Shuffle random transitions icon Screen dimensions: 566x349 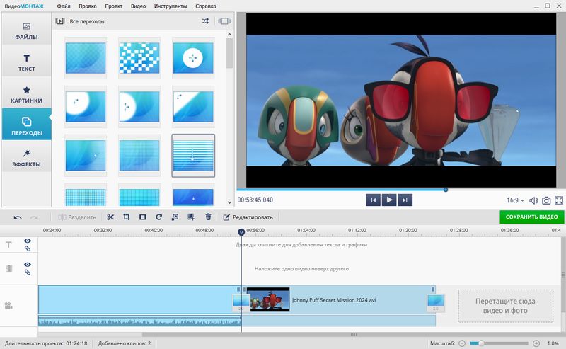coord(205,21)
